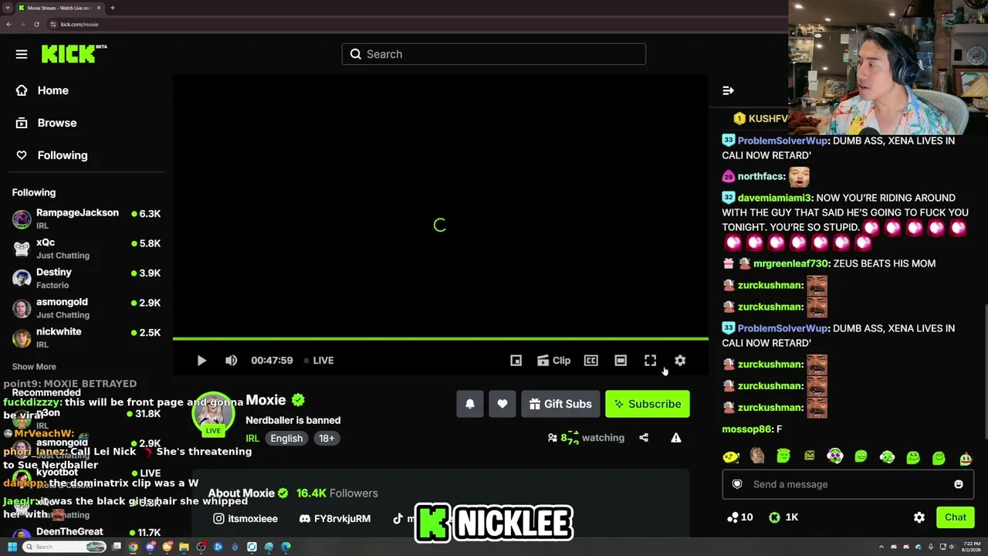988x556 pixels.
Task: Play the stream video
Action: [201, 361]
